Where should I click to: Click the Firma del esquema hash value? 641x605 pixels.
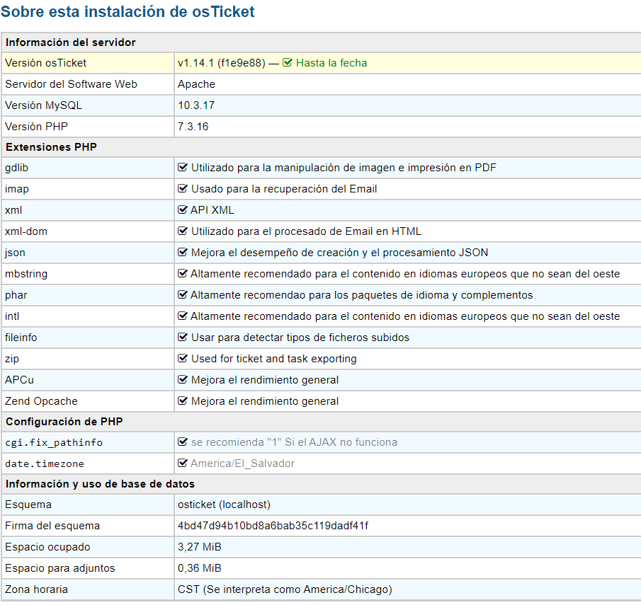tap(273, 526)
